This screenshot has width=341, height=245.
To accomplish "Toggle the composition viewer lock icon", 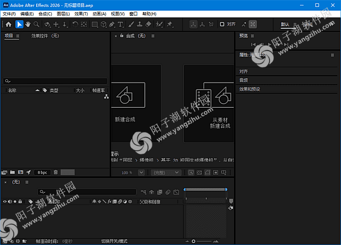I will click(122, 36).
